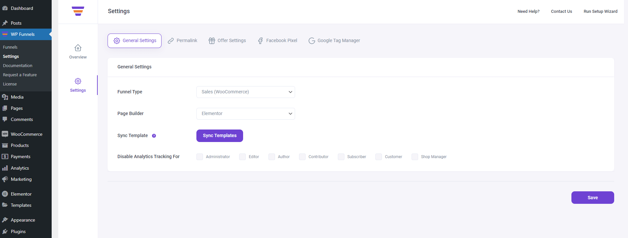The image size is (628, 238).
Task: Click the Overview home icon
Action: (78, 48)
